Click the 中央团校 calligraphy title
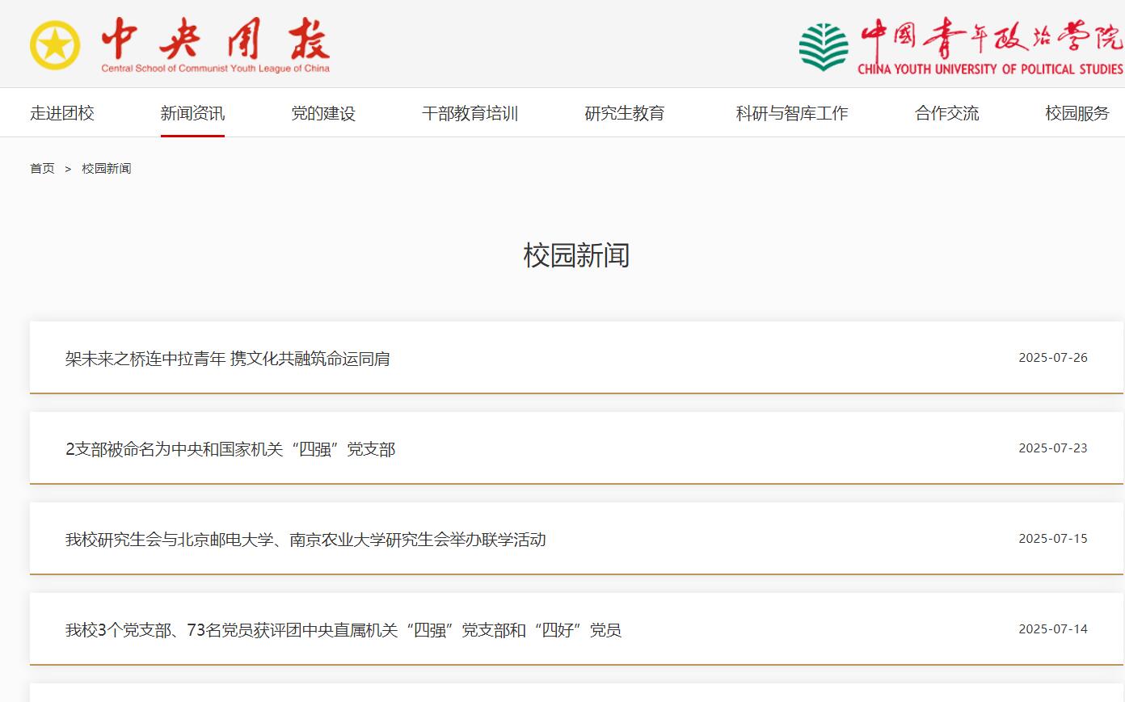The image size is (1125, 702). 215,39
